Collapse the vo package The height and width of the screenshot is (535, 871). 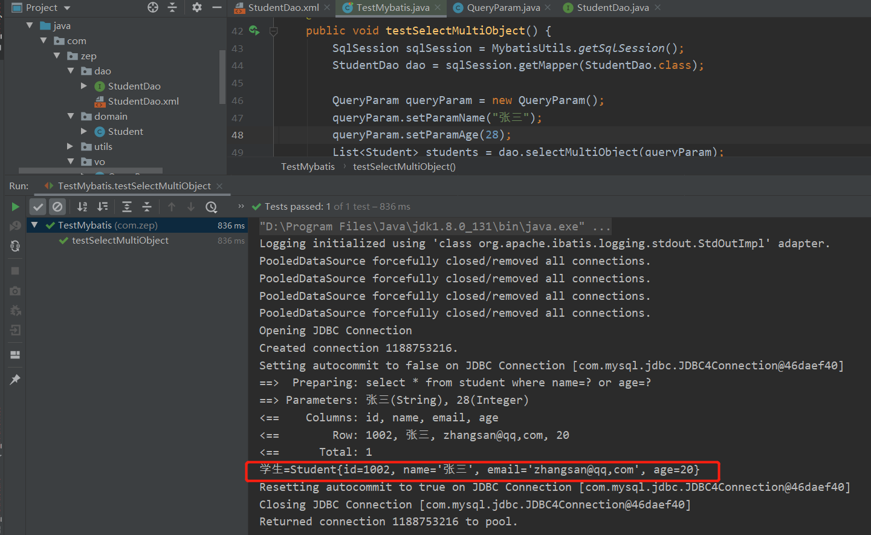click(71, 161)
